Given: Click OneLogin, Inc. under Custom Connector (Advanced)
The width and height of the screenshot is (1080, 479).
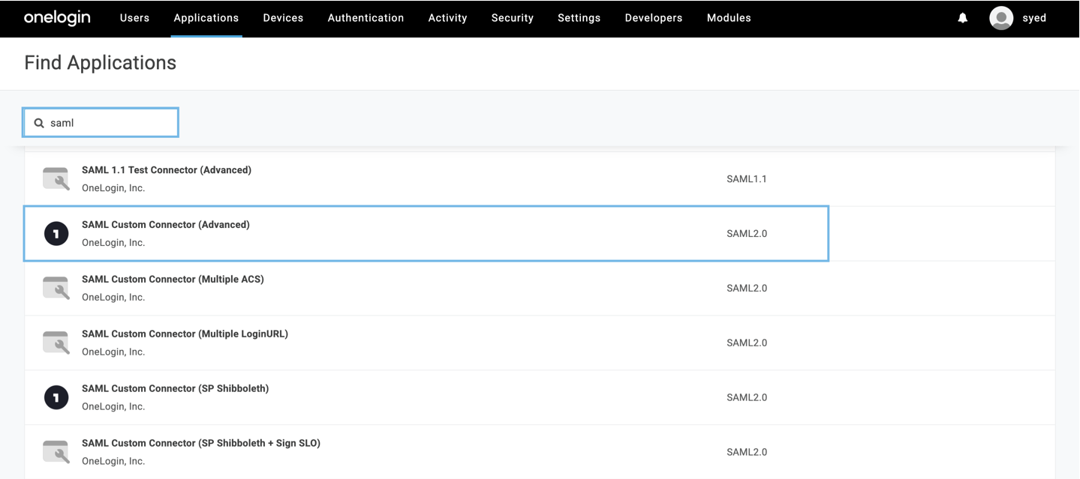Looking at the screenshot, I should tap(113, 243).
